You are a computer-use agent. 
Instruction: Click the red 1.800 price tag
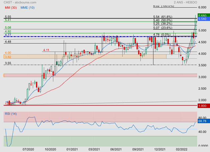[x=202, y=105]
